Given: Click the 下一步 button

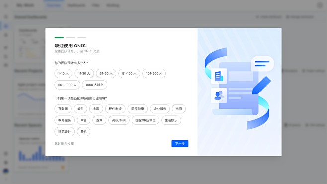Looking at the screenshot, I should point(180,144).
